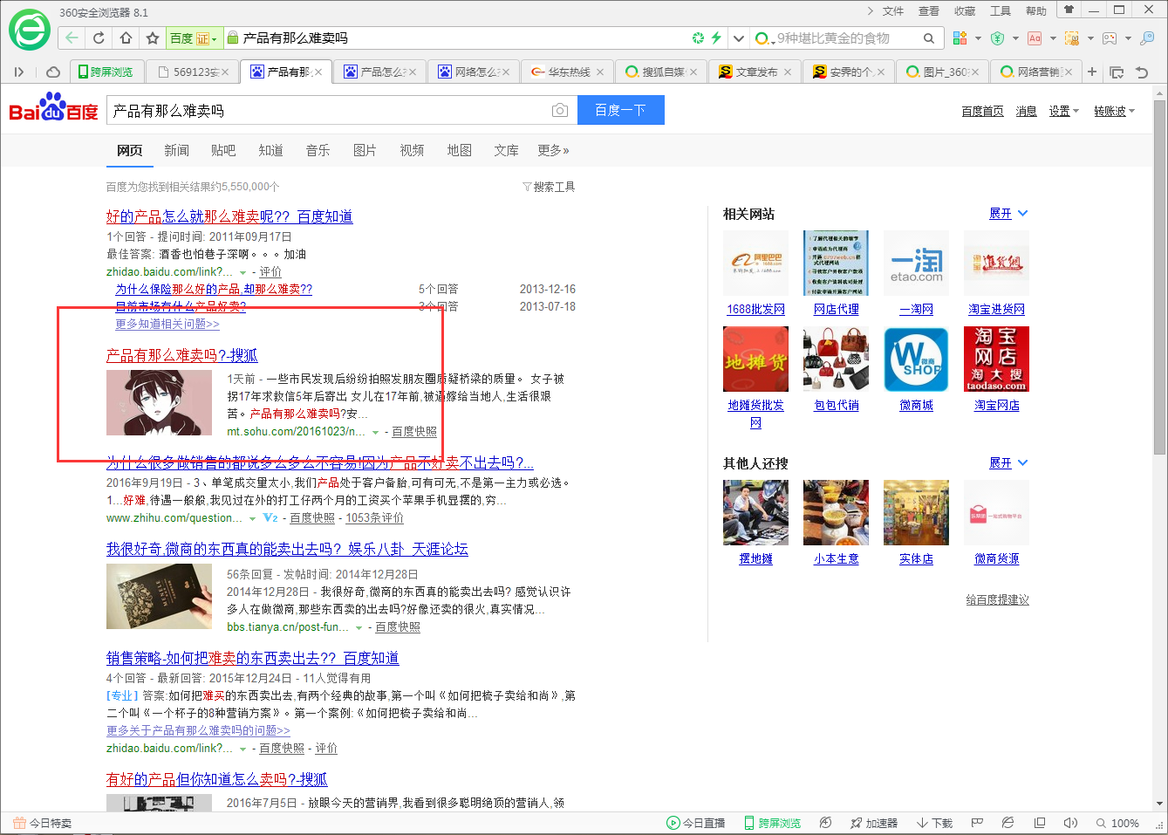Click the flag icon in status bar
The width and height of the screenshot is (1168, 835).
(x=977, y=823)
